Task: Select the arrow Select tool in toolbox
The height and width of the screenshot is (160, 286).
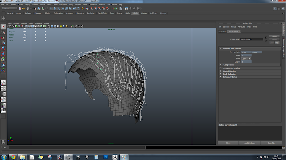Action: [x=3, y=27]
